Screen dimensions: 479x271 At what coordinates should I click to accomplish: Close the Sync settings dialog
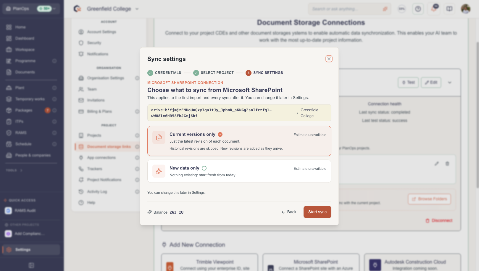coord(329,59)
